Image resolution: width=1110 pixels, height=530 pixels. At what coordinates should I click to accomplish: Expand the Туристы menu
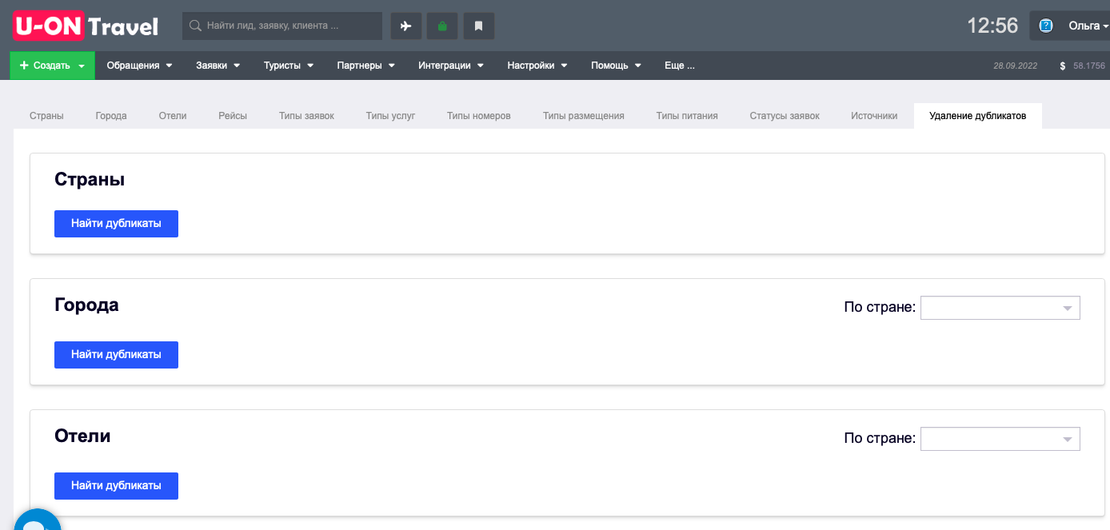pyautogui.click(x=289, y=66)
